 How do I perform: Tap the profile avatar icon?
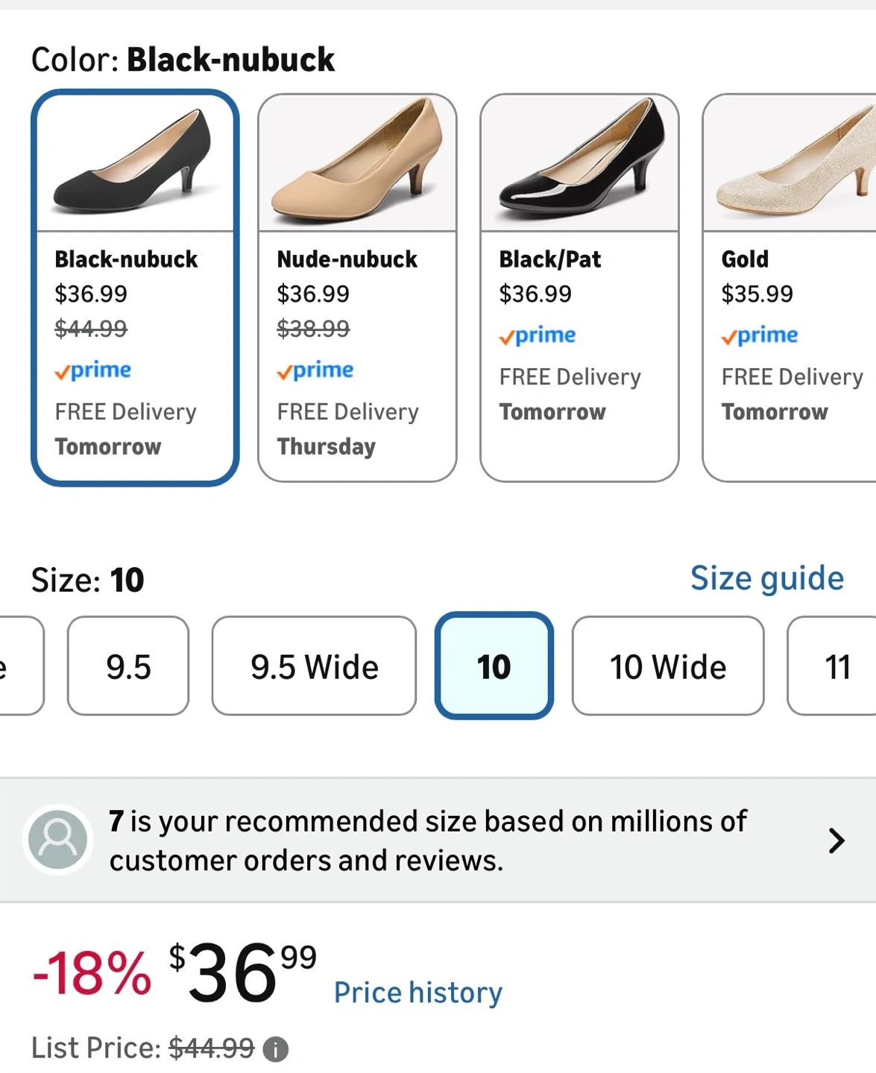[57, 840]
